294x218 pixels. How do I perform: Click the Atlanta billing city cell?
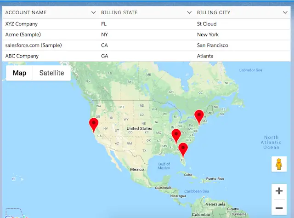click(x=205, y=56)
